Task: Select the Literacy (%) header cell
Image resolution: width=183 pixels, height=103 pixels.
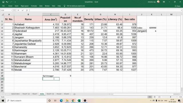Action: tap(115, 19)
